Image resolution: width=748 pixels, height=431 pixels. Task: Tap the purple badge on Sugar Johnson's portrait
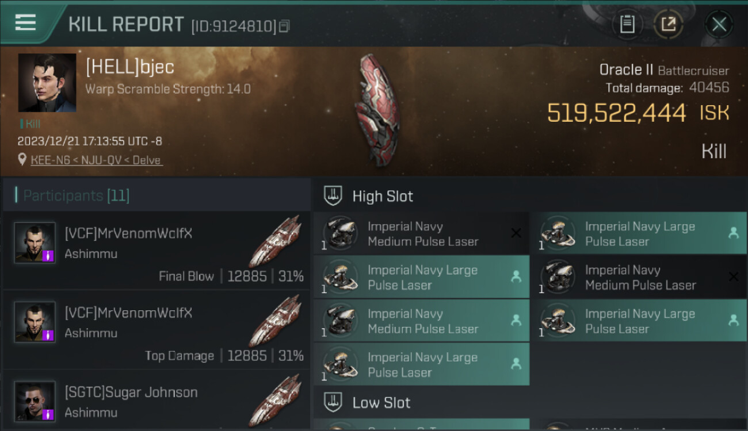[x=49, y=414]
